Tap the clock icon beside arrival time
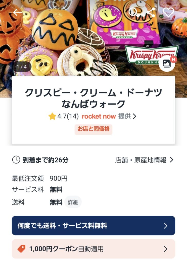The image size is (187, 264). click(x=16, y=160)
